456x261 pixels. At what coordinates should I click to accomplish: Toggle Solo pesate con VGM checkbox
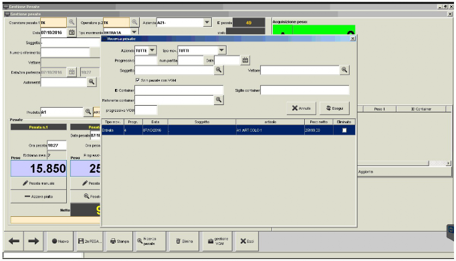point(137,80)
